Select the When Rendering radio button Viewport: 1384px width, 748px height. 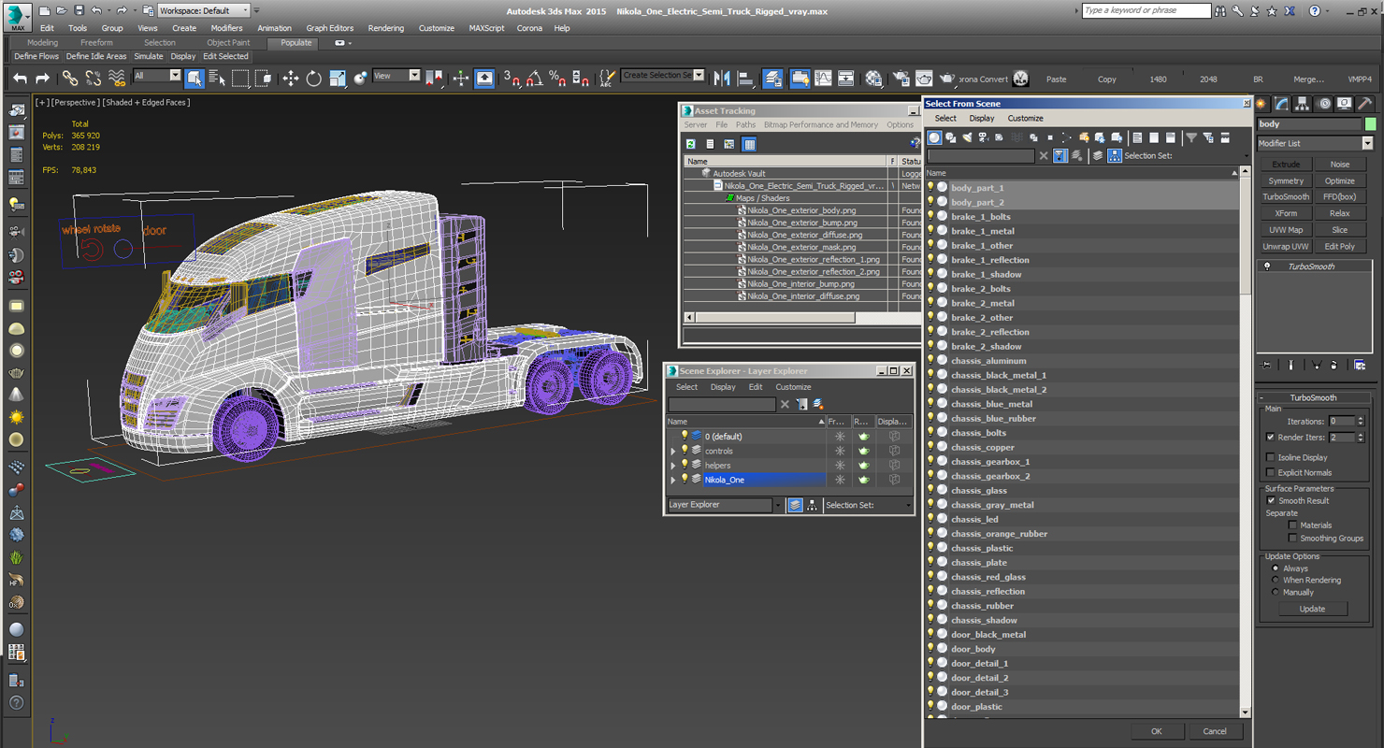click(1276, 580)
